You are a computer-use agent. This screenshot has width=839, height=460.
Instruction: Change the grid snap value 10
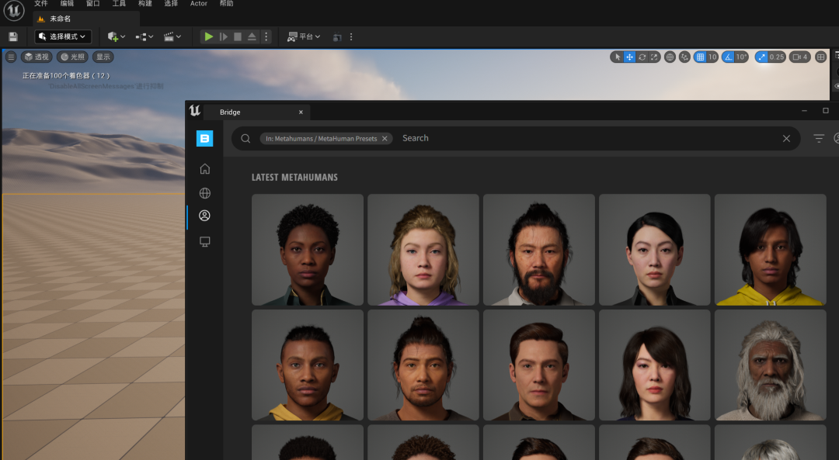tap(712, 57)
